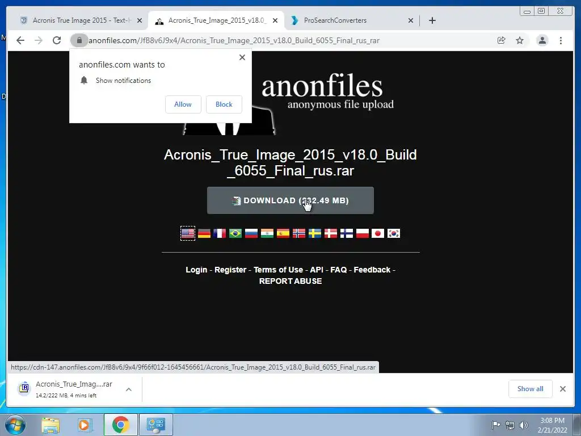Image resolution: width=581 pixels, height=436 pixels.
Task: Open the network tray icon
Action: click(x=510, y=425)
